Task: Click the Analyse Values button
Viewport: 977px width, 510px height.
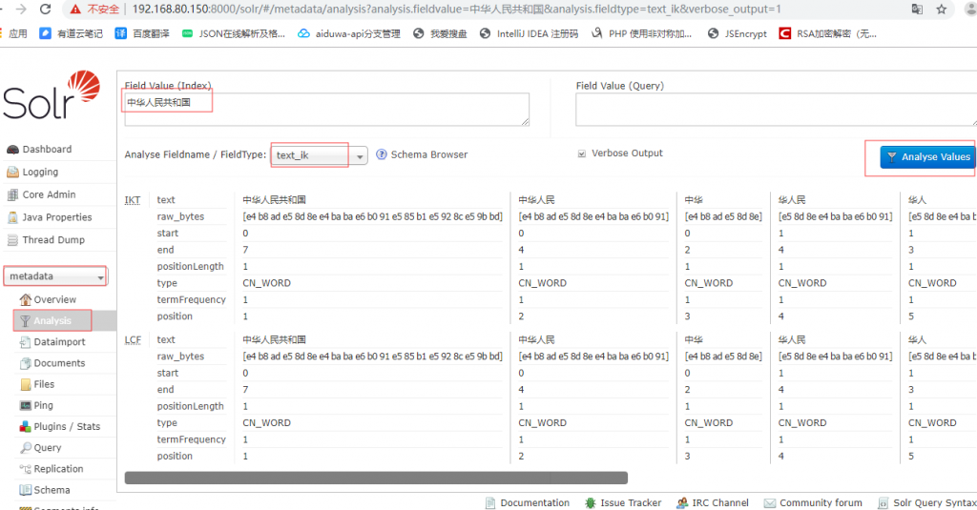Action: click(x=927, y=157)
